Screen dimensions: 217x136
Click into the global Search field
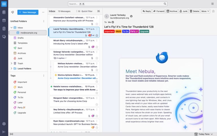pyautogui.click(x=118, y=4)
